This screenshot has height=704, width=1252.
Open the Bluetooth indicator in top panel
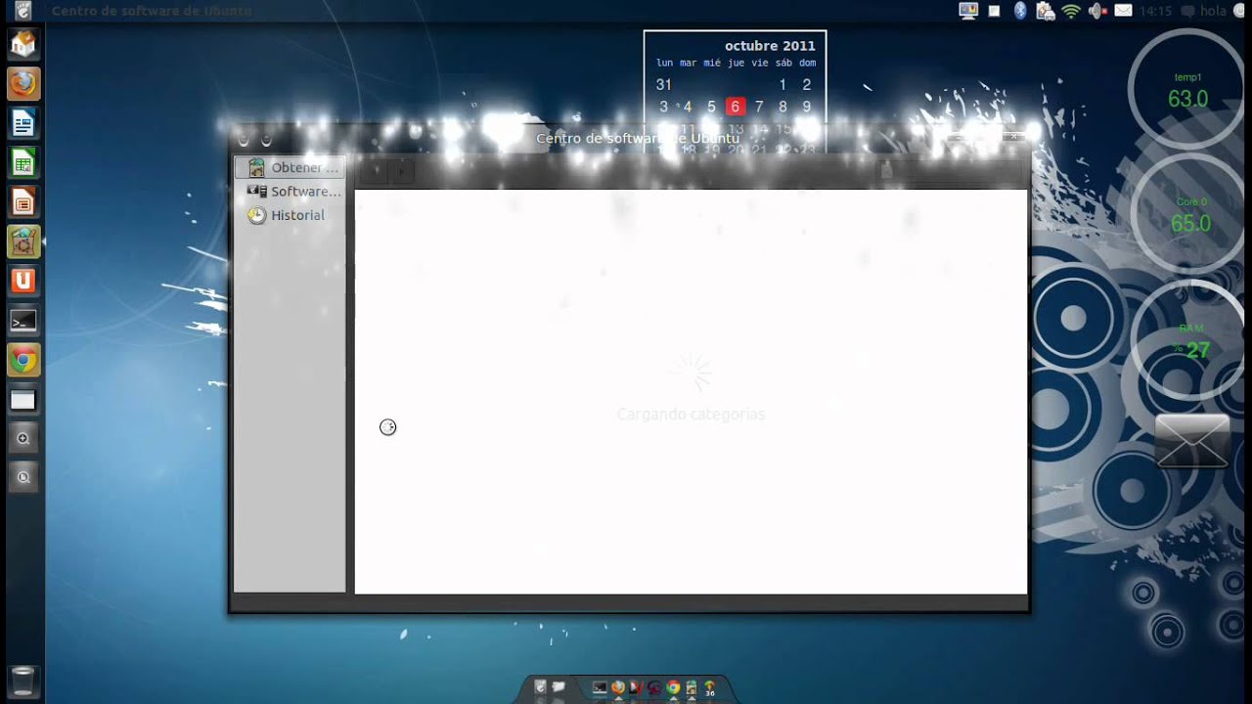[x=1020, y=11]
